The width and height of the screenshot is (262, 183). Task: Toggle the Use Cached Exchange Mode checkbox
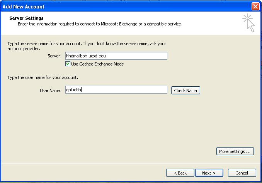(68, 64)
